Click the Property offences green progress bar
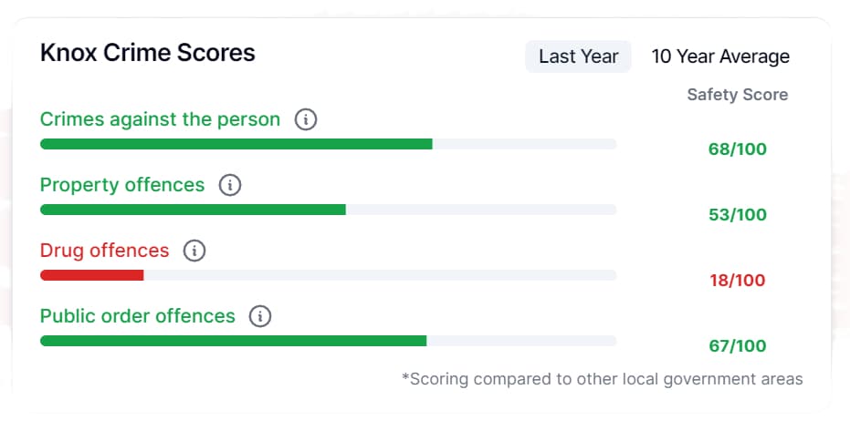 (x=193, y=210)
